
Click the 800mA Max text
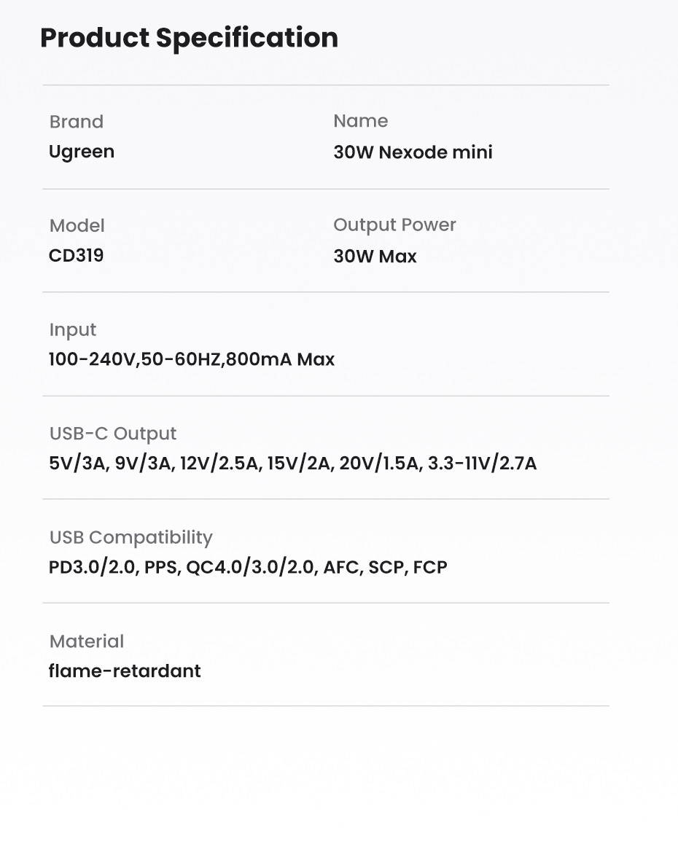[x=280, y=359]
